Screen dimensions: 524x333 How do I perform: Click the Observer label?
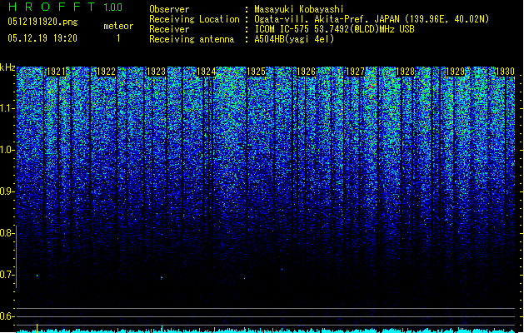tap(169, 9)
